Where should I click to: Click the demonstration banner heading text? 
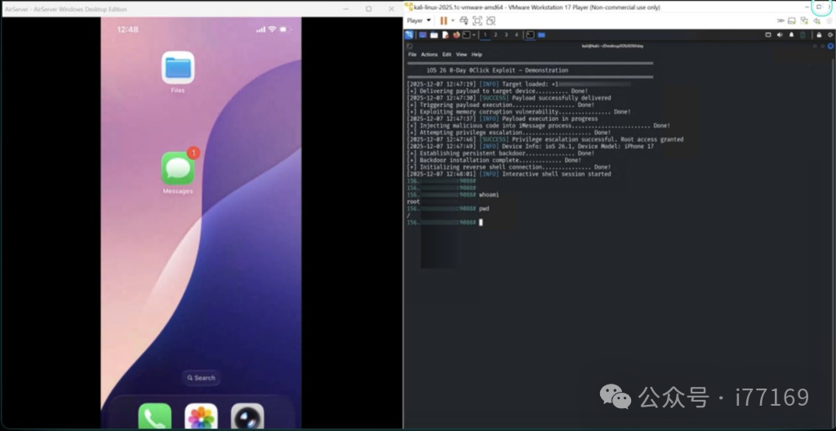(497, 70)
